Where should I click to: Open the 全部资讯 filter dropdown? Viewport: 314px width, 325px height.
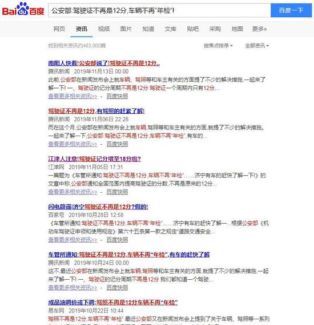tap(257, 46)
